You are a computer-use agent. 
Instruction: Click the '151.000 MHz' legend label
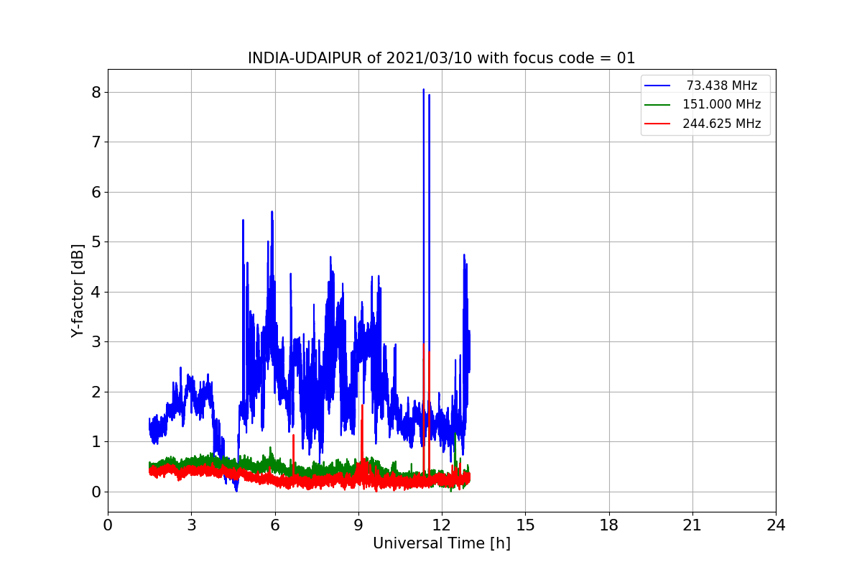pos(721,104)
